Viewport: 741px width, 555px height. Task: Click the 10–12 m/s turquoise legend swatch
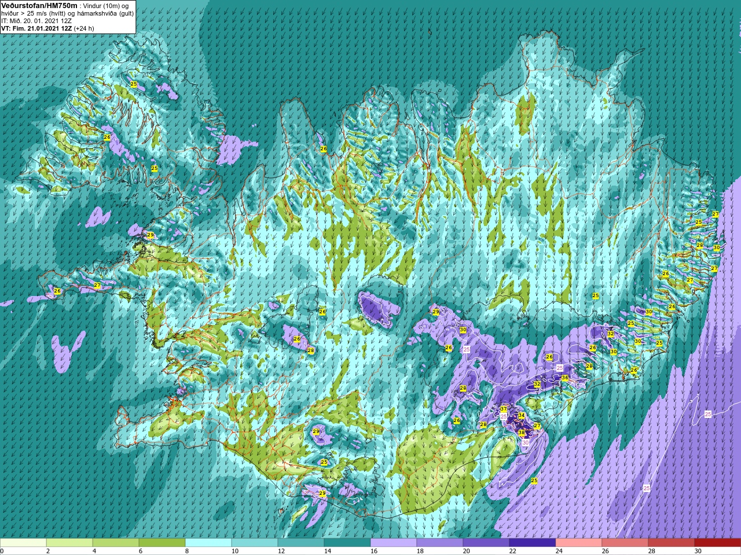(x=255, y=543)
